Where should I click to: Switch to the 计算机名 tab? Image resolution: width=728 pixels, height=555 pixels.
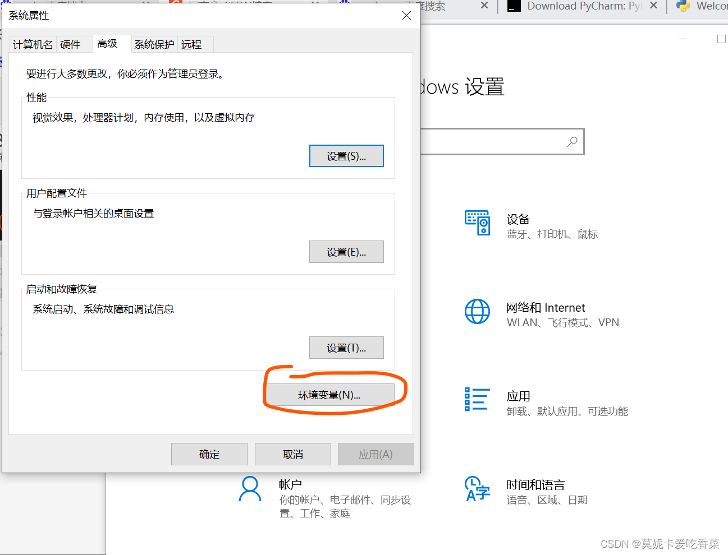(33, 44)
